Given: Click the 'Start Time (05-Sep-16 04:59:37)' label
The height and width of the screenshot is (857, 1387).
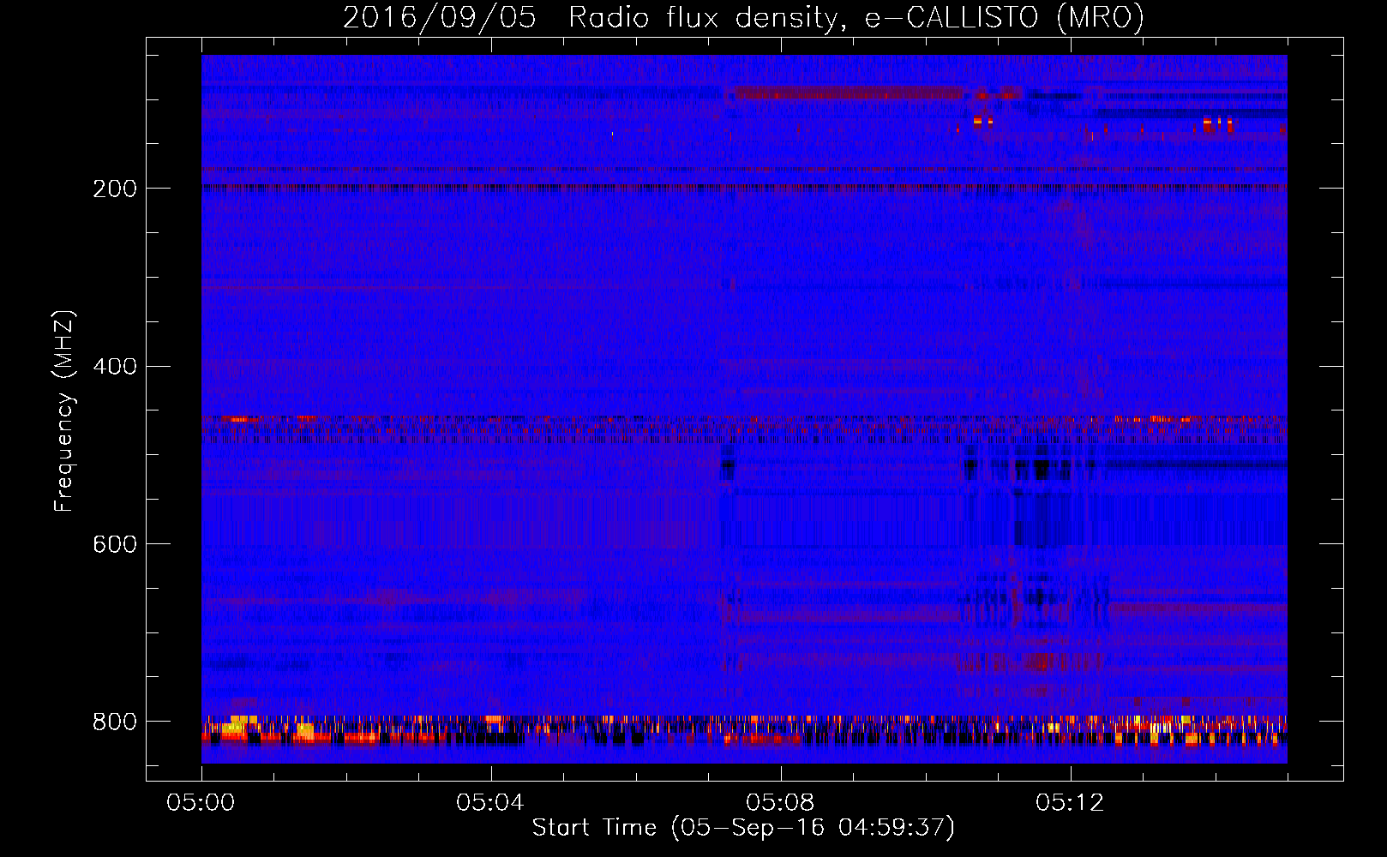Looking at the screenshot, I should click(x=743, y=828).
